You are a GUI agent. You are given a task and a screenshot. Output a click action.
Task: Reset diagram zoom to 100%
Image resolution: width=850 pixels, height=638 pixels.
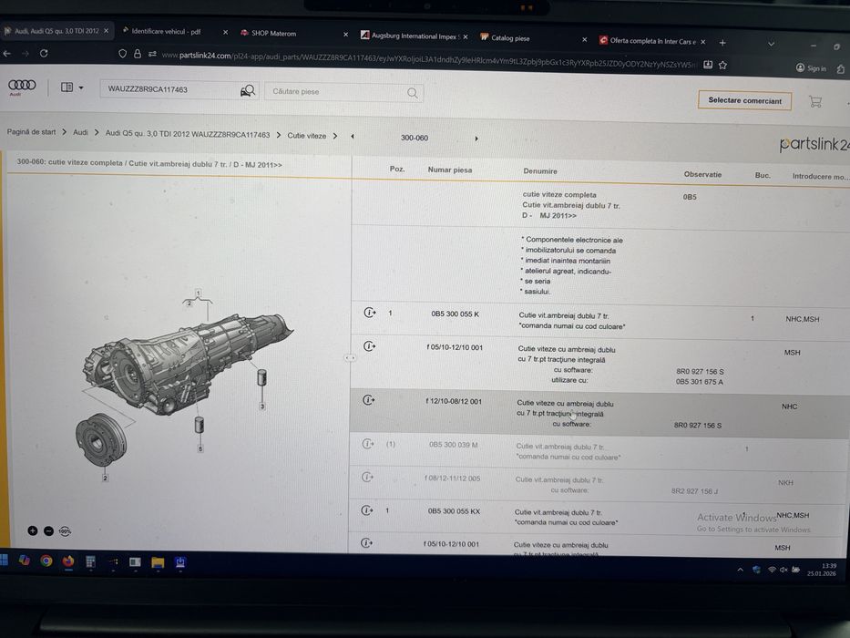[65, 531]
